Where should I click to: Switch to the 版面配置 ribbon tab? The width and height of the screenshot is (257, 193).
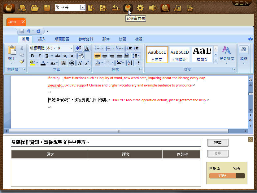coord(62,39)
